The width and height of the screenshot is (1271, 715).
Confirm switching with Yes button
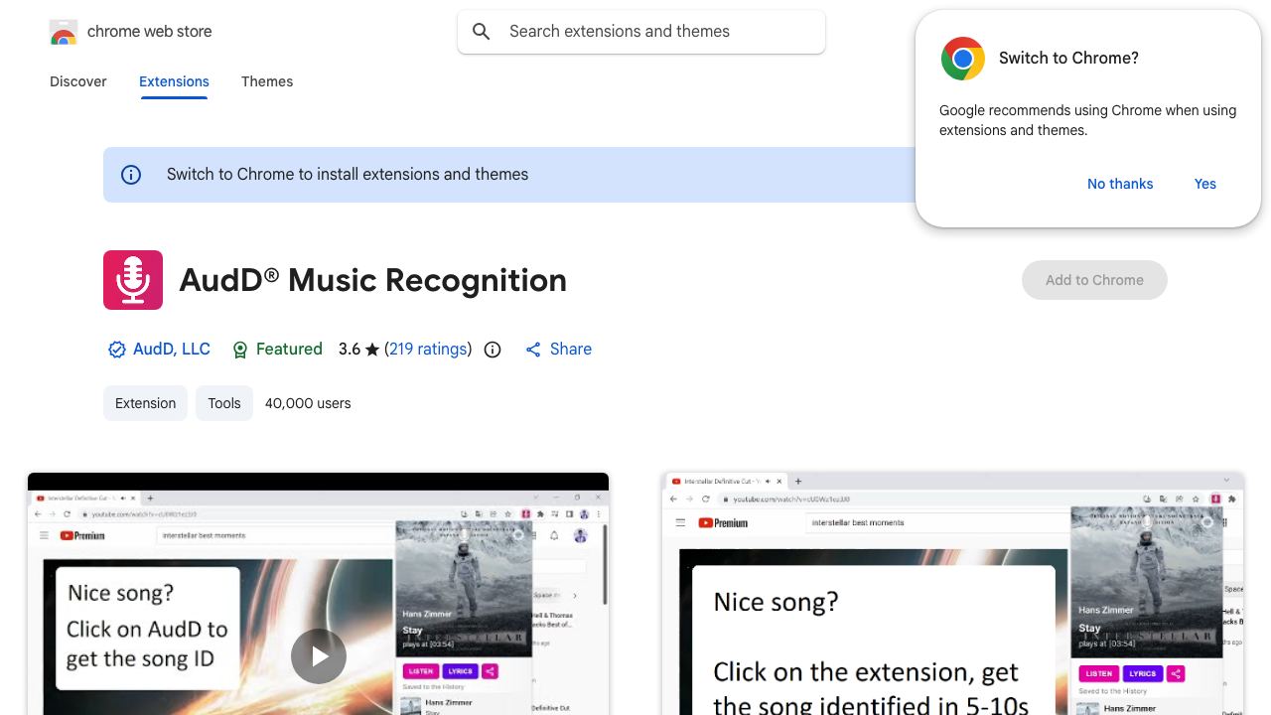pos(1205,184)
